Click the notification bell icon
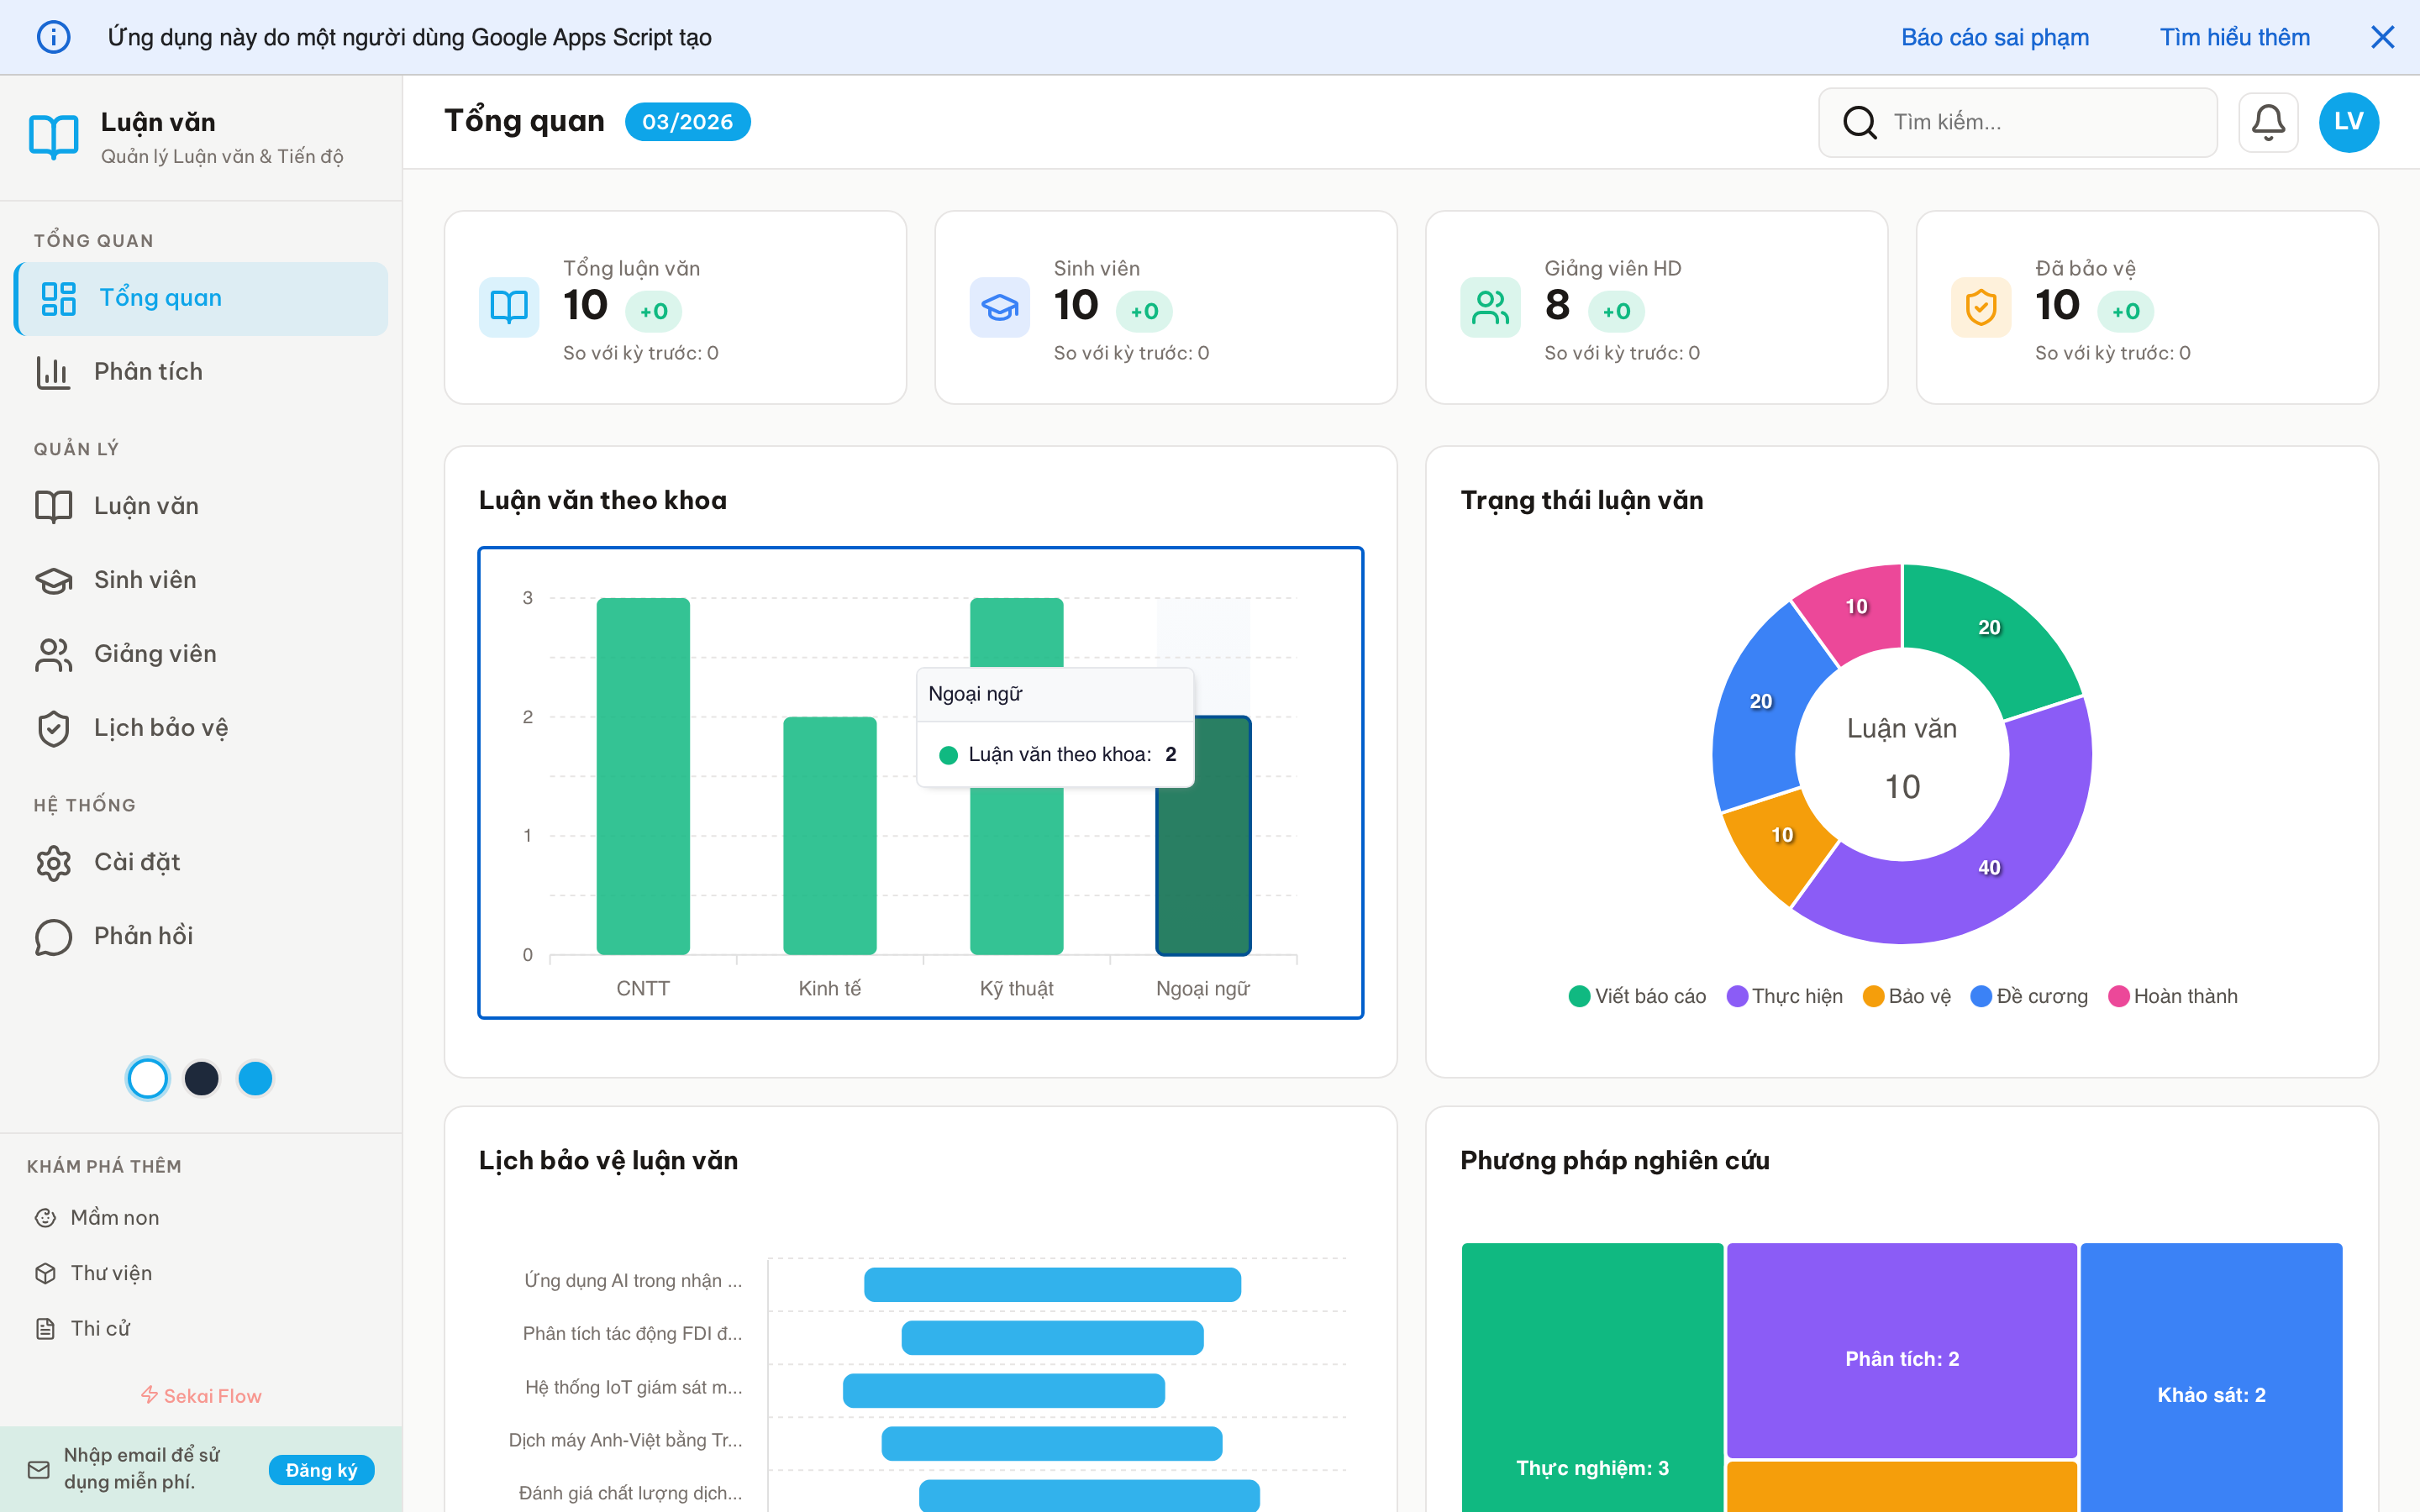Viewport: 2420px width, 1512px height. (2268, 121)
